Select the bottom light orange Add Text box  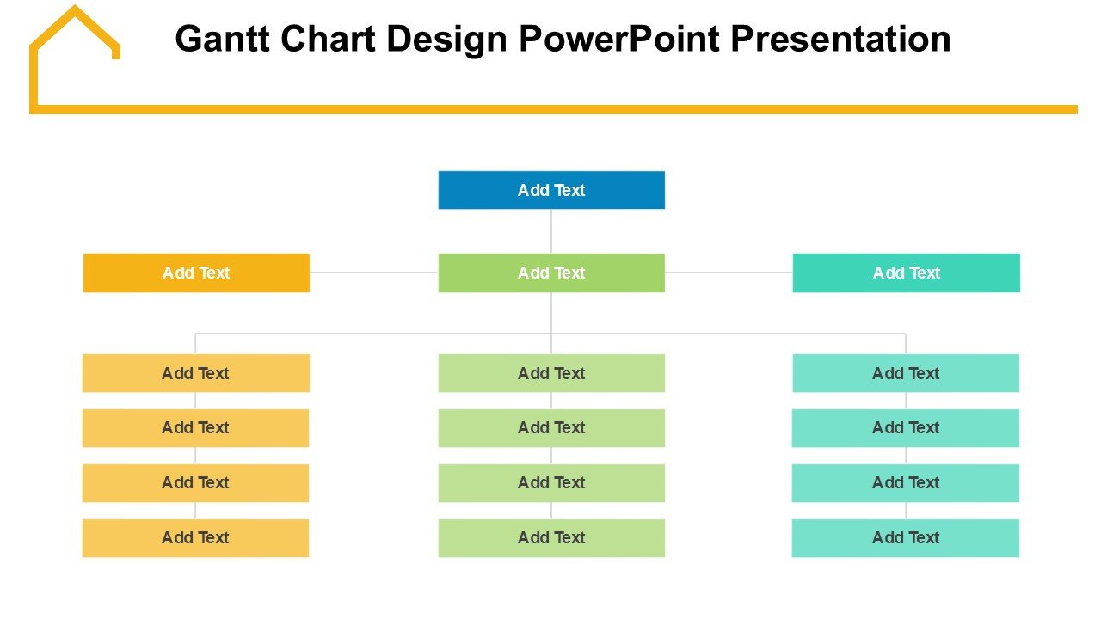196,538
